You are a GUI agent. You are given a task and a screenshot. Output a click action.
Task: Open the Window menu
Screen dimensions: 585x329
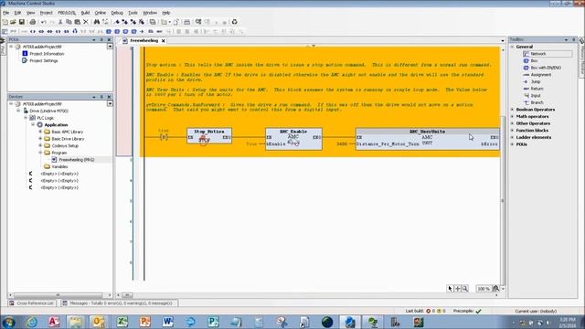coord(150,13)
